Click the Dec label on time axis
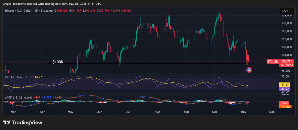Screen dimensions: 298x130 (272, 112)
